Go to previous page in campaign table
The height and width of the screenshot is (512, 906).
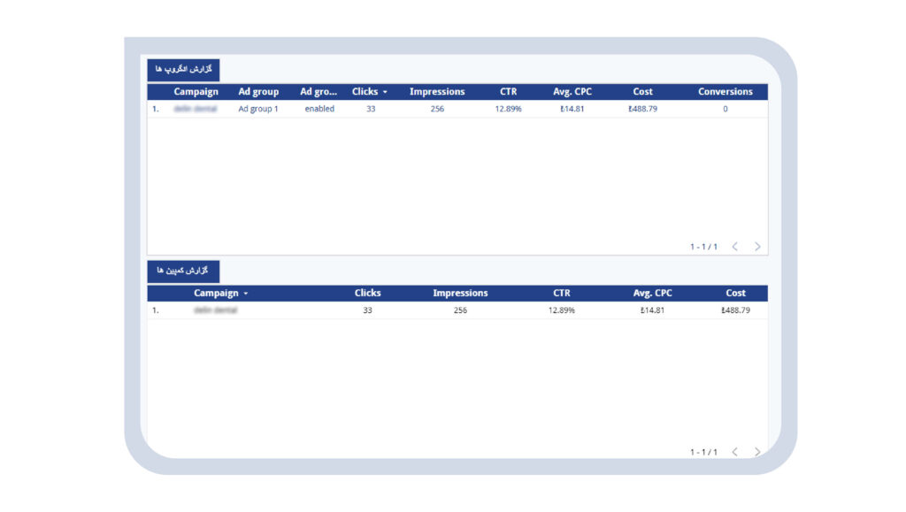(735, 451)
